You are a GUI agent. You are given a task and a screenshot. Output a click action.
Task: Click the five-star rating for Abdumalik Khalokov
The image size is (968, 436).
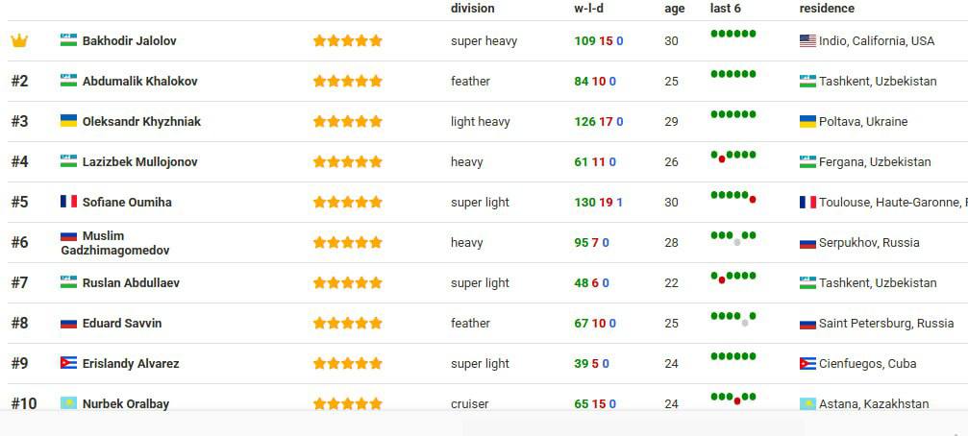348,81
